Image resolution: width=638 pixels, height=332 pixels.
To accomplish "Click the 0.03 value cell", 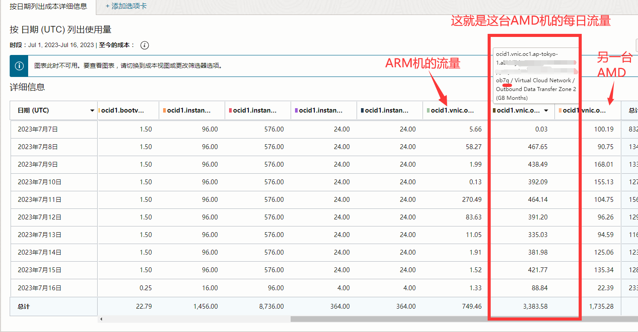I will [541, 129].
